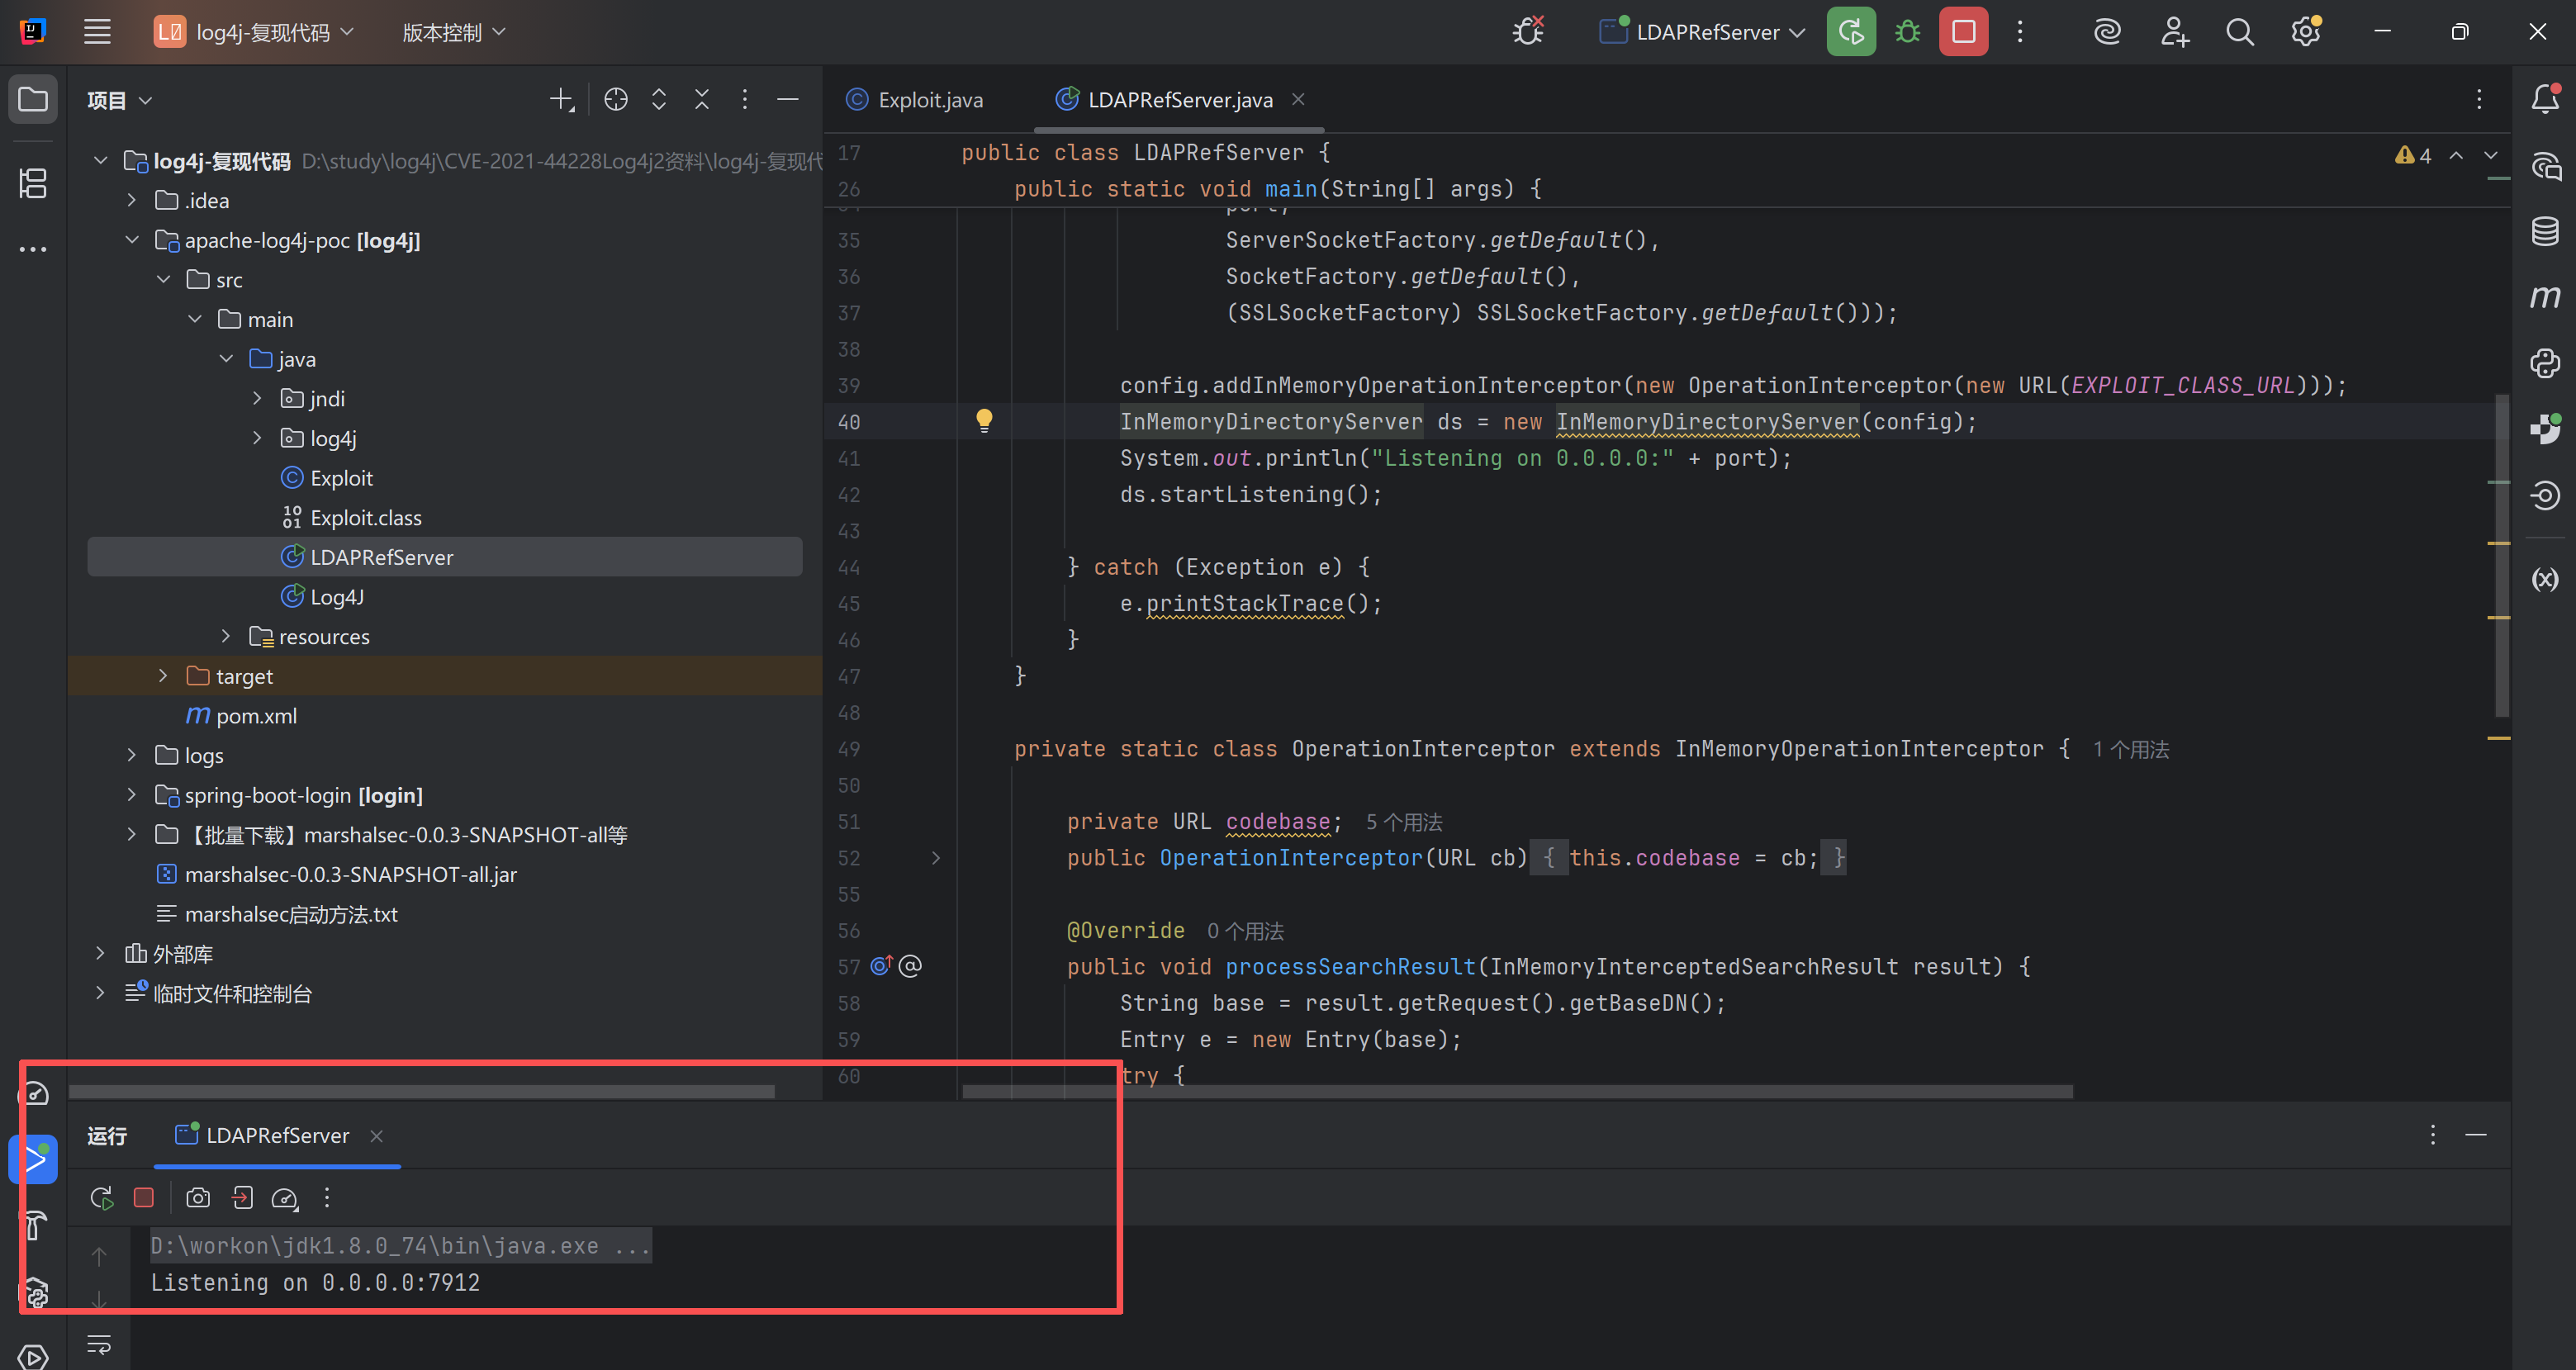2576x1370 pixels.
Task: Click Select Opened File crosshair icon
Action: [x=616, y=99]
